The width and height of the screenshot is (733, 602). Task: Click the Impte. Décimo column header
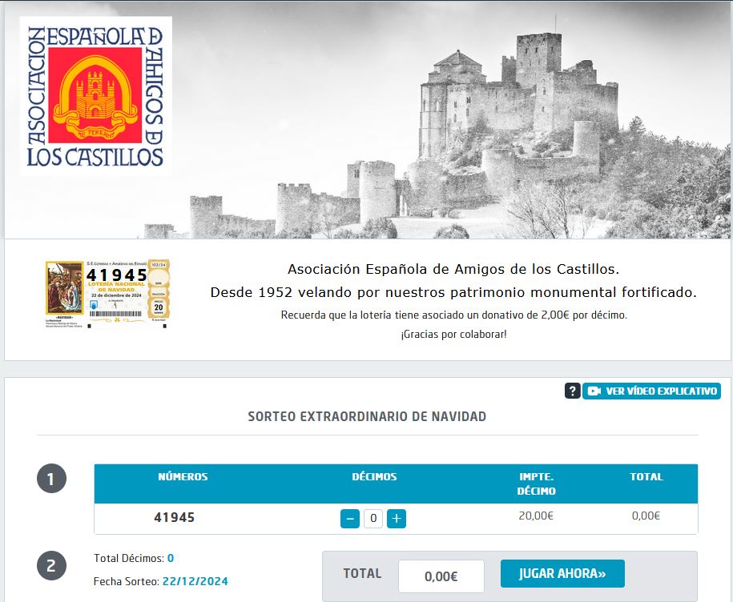pos(536,484)
